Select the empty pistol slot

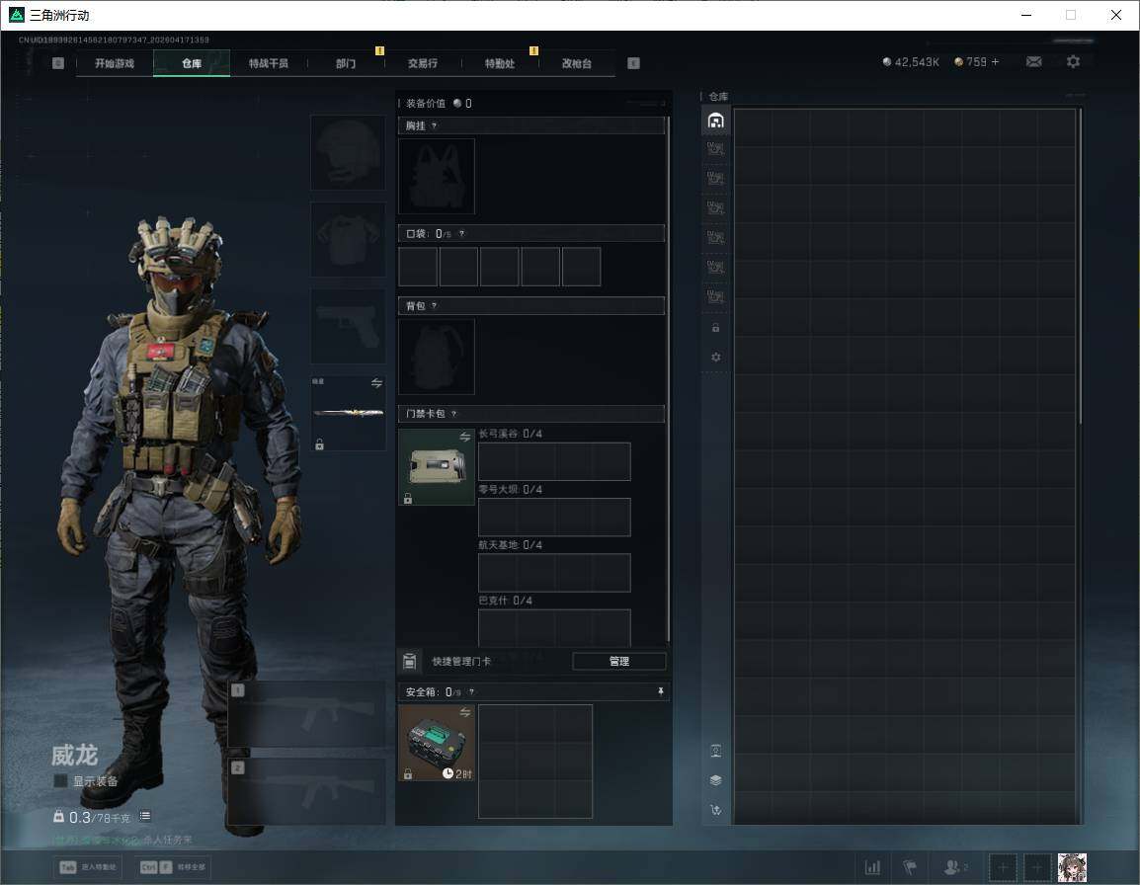coord(349,326)
